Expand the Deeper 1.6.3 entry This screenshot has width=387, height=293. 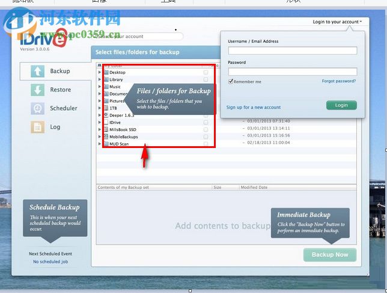pyautogui.click(x=100, y=115)
